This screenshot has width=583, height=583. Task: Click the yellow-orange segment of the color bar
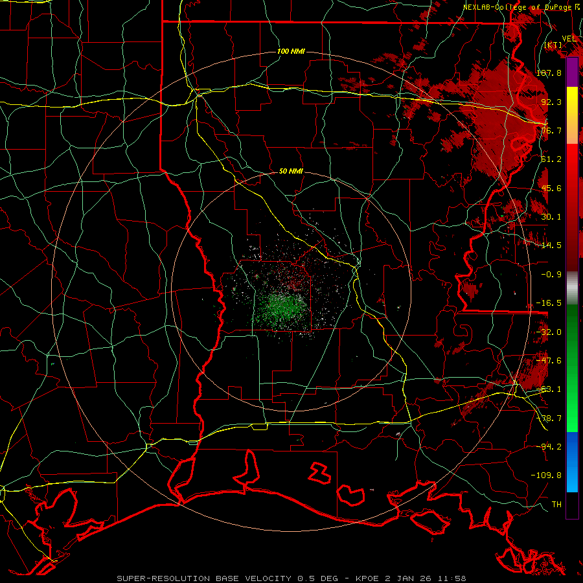[572, 115]
